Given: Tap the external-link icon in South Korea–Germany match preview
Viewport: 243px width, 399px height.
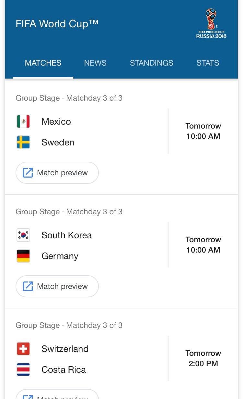Looking at the screenshot, I should 28,286.
